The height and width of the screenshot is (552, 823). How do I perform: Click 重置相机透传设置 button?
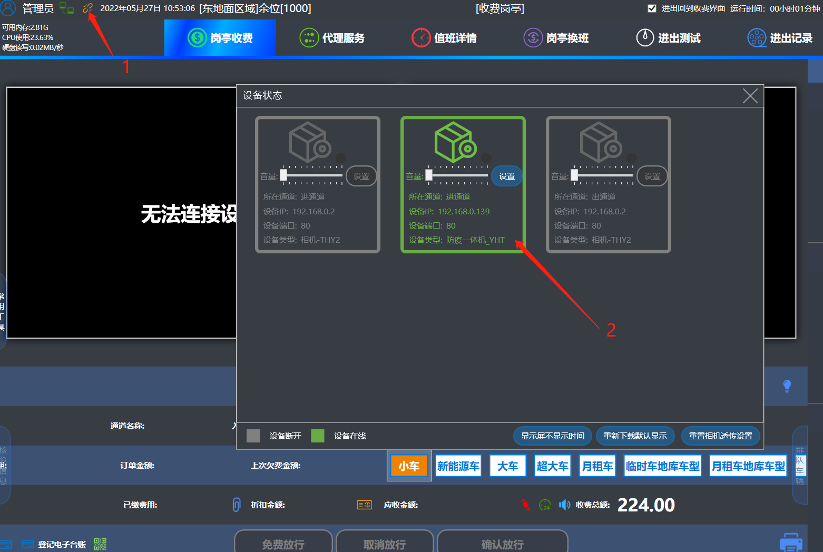point(721,436)
